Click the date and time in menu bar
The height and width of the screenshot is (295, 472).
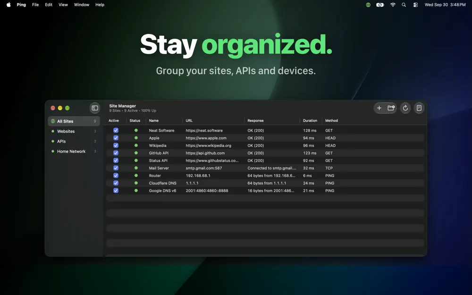[x=445, y=5]
